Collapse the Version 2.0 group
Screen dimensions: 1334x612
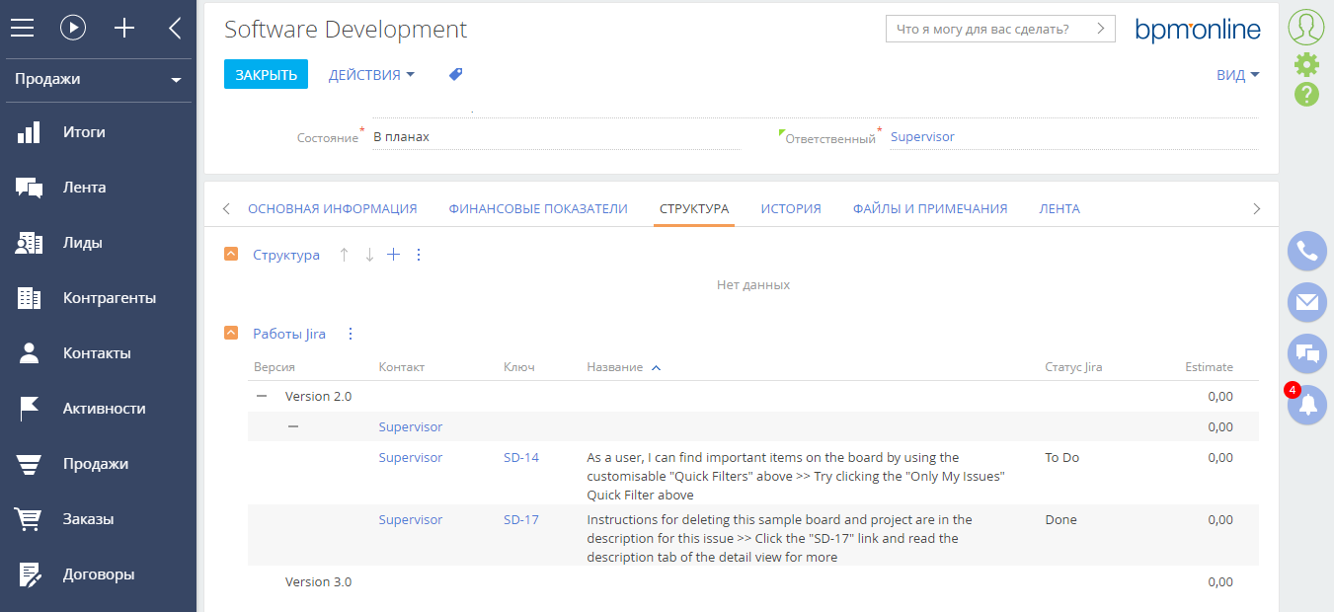point(262,396)
